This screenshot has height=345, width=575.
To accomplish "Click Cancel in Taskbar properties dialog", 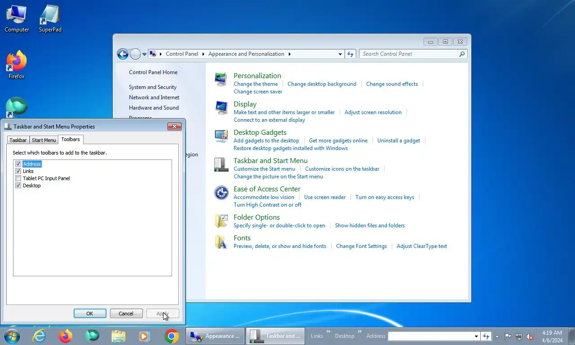I will click(126, 314).
